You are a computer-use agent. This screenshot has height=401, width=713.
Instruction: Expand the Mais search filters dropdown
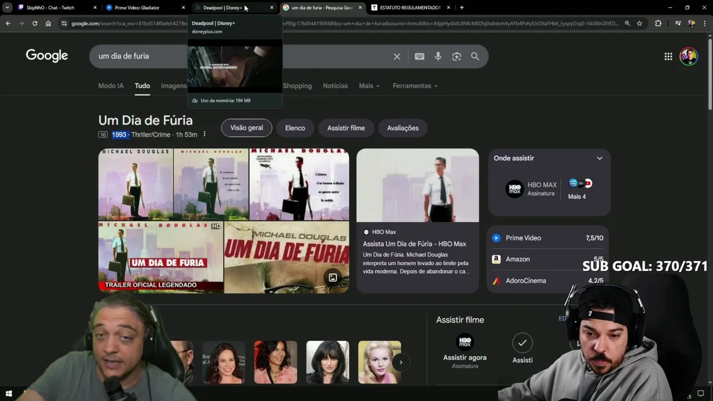tap(369, 86)
